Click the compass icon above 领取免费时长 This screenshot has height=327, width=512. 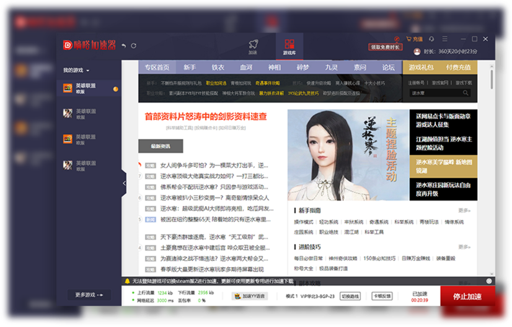click(397, 39)
